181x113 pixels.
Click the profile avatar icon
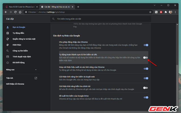[171, 12]
